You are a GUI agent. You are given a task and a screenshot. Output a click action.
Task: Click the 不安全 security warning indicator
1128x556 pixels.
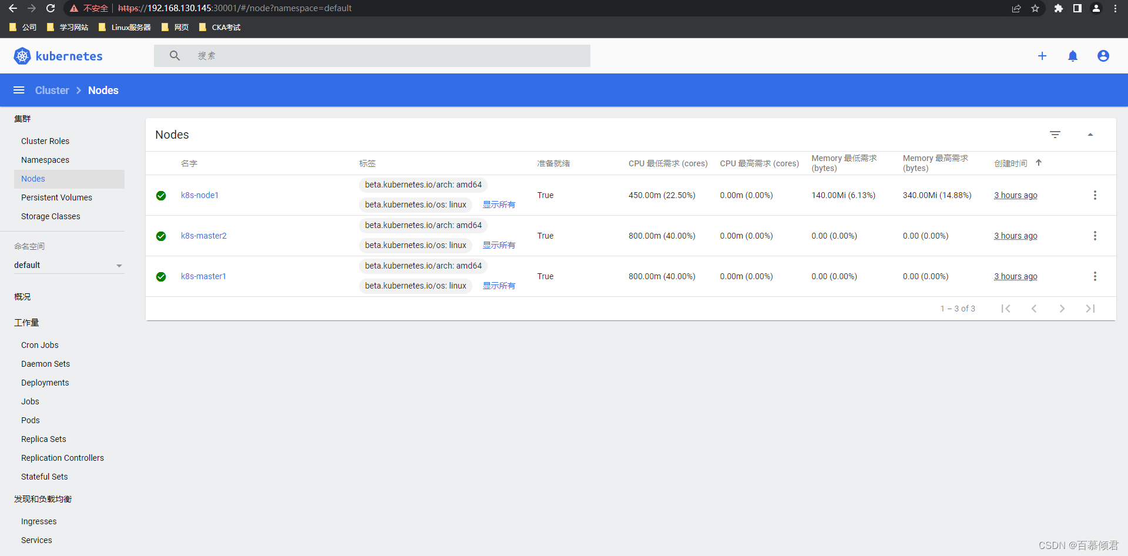89,8
